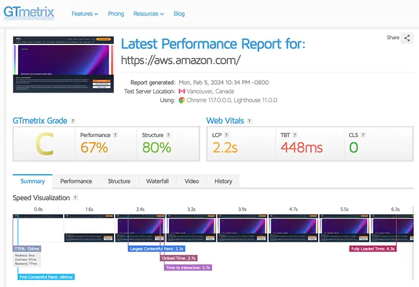This screenshot has width=419, height=287.
Task: Click the 80% structure score
Action: click(x=157, y=148)
